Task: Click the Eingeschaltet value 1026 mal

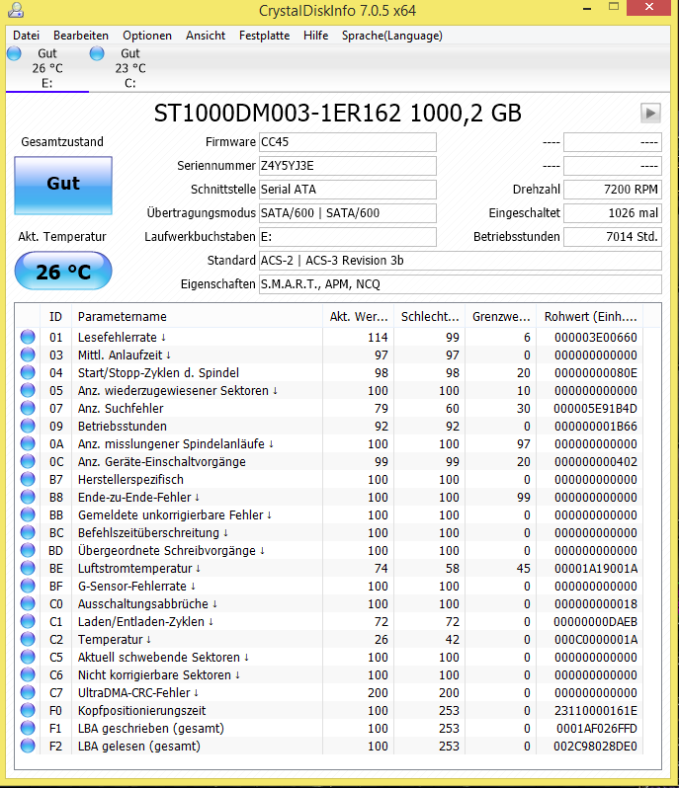Action: tap(613, 213)
